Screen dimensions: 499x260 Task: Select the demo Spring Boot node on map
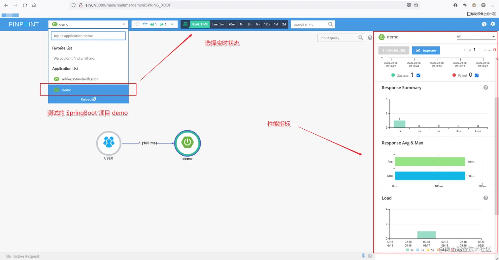coord(187,143)
